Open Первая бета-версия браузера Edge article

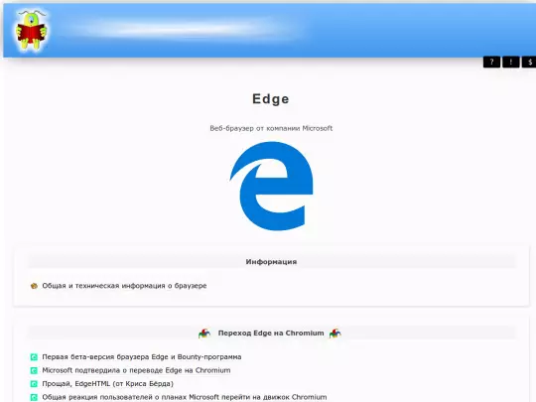(x=142, y=357)
